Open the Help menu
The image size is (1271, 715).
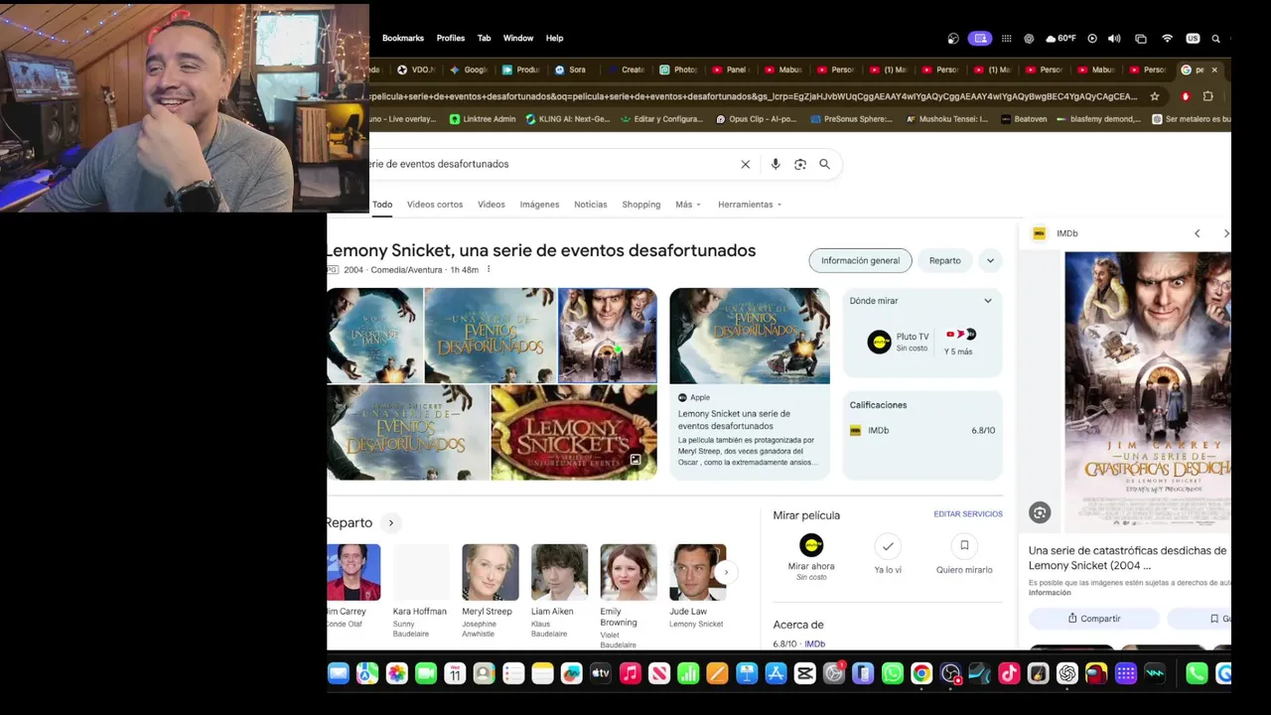[x=554, y=39]
